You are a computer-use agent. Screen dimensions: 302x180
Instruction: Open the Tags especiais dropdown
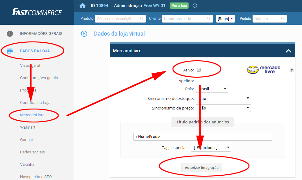click(x=211, y=148)
